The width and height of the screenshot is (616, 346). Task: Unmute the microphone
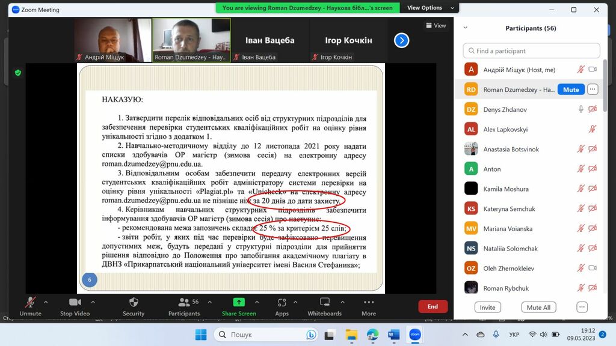[x=30, y=302]
